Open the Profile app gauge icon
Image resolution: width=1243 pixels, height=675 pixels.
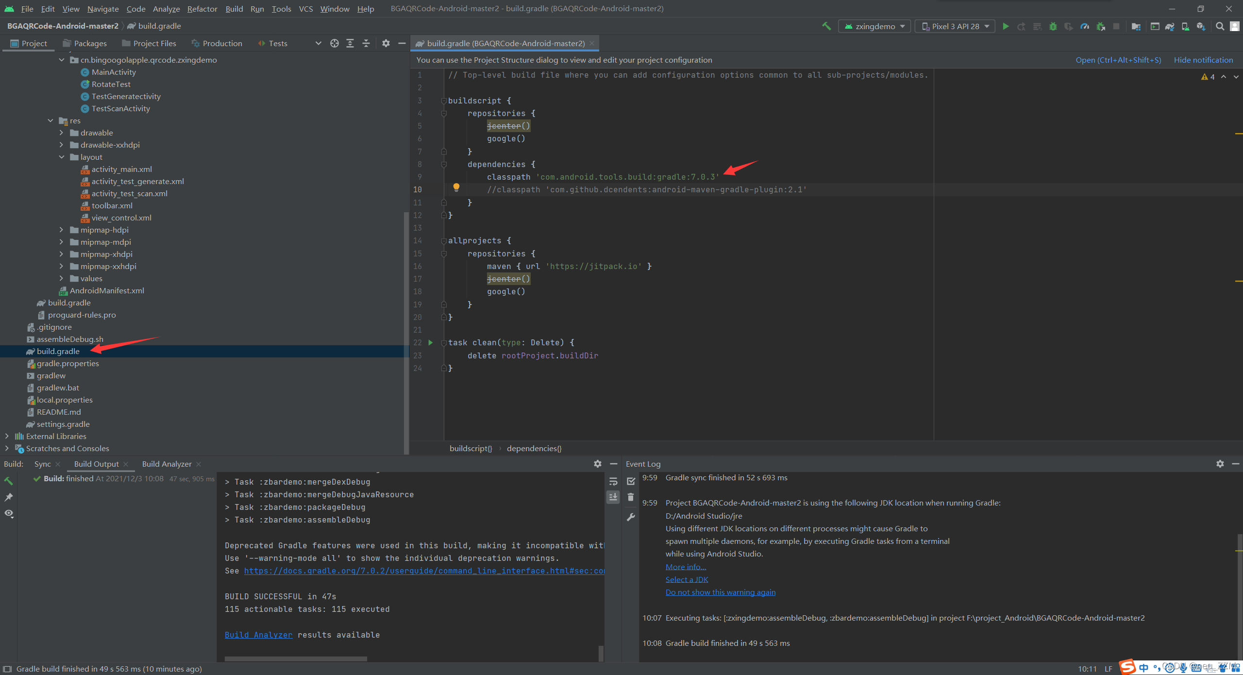(x=1084, y=26)
